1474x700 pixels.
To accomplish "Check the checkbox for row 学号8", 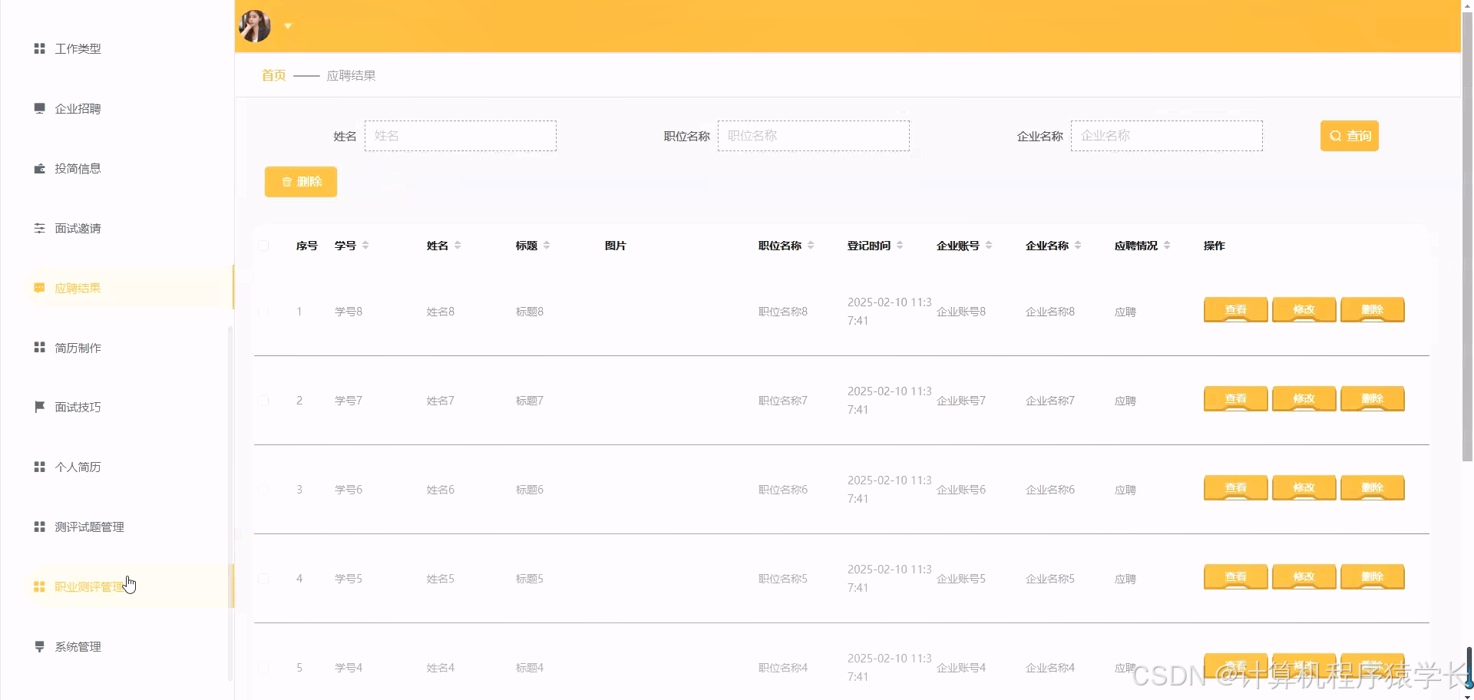I will click(x=263, y=312).
